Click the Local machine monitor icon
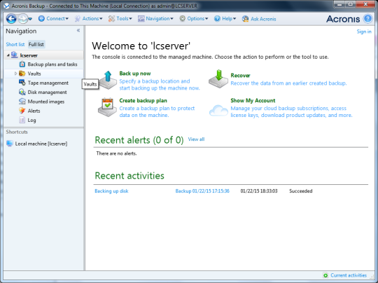 pos(10,144)
